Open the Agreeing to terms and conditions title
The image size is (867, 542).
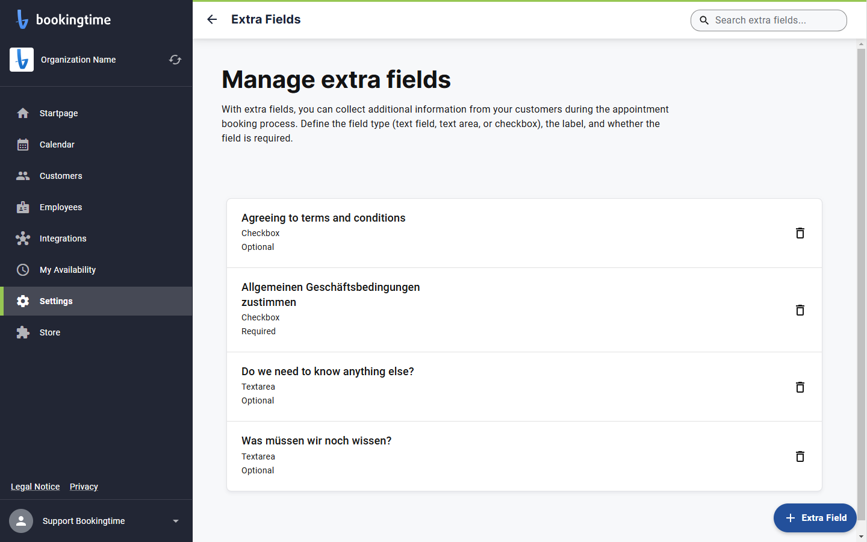point(323,218)
